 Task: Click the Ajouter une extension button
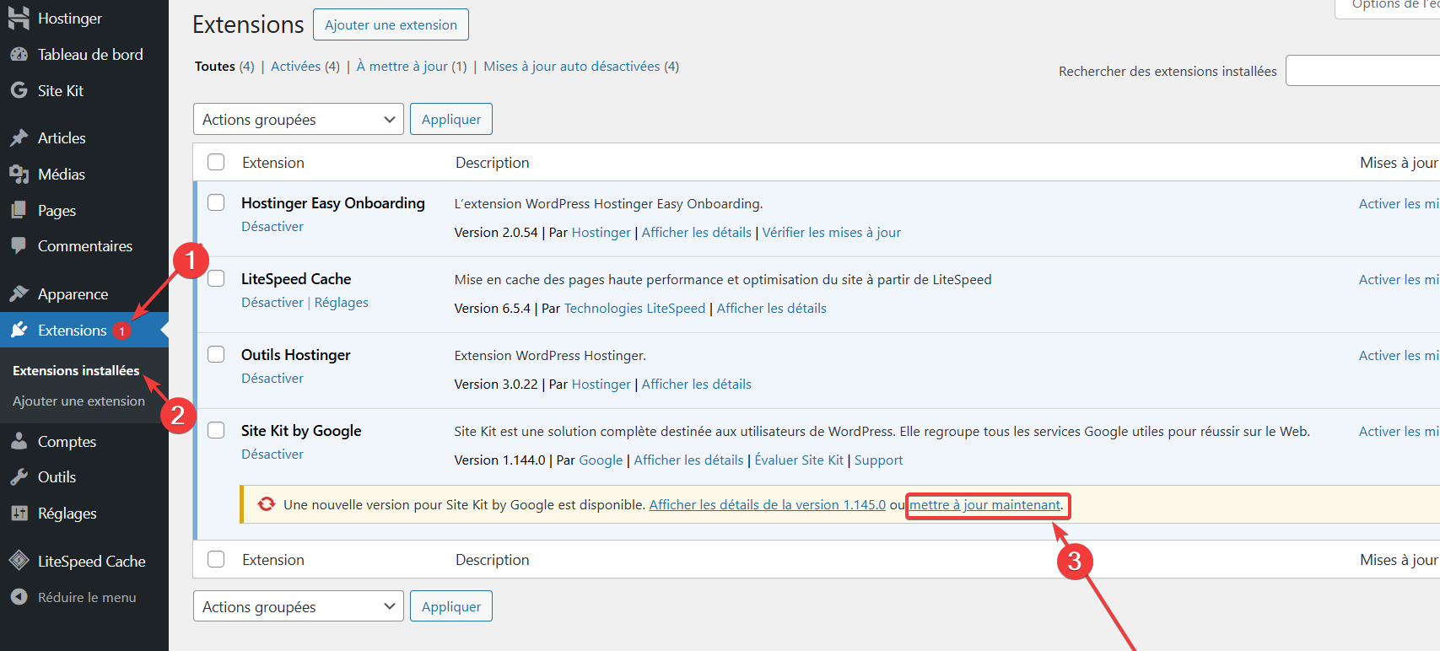pyautogui.click(x=391, y=24)
